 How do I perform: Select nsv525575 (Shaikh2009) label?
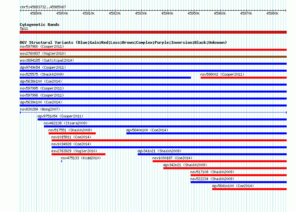(42, 74)
